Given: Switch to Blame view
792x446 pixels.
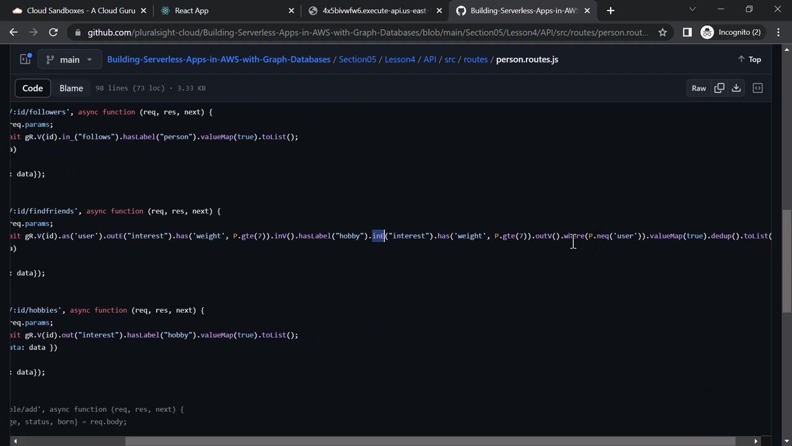Looking at the screenshot, I should tap(71, 88).
